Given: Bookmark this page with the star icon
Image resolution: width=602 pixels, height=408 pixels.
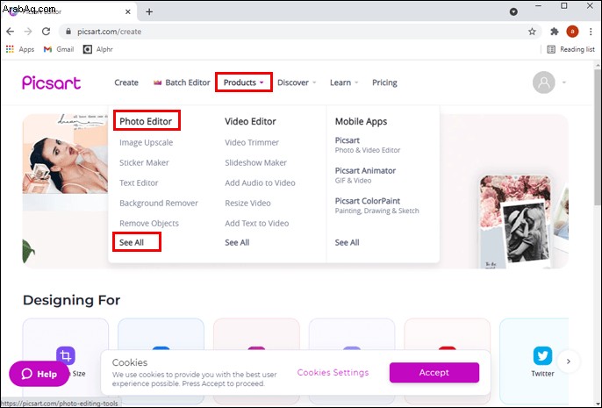Looking at the screenshot, I should click(x=532, y=32).
